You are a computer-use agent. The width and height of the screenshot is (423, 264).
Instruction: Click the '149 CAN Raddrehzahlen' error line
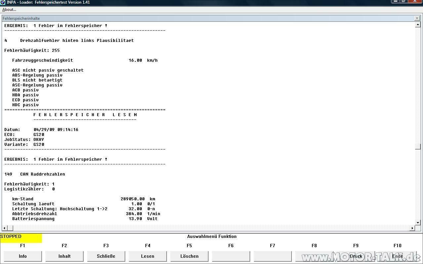coord(35,174)
